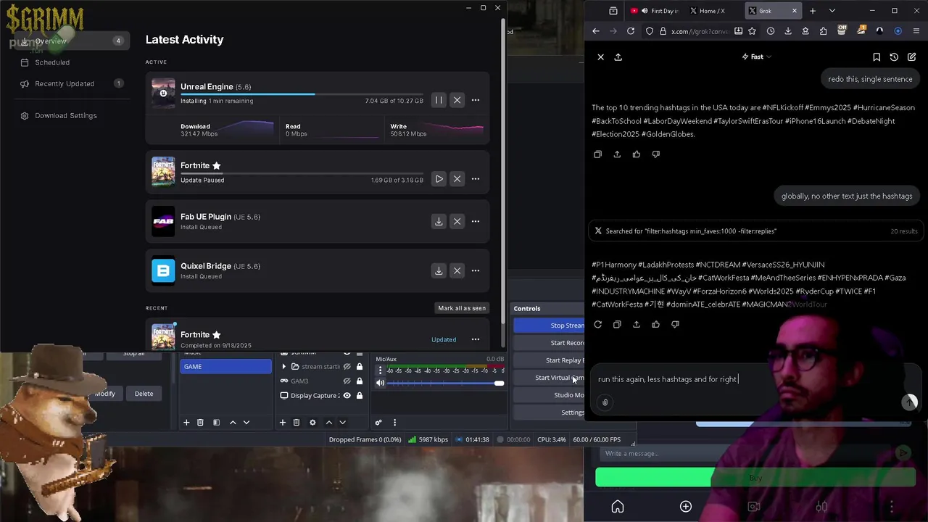Open OBS scene filters
Viewport: 928px width, 522px height.
click(x=216, y=423)
